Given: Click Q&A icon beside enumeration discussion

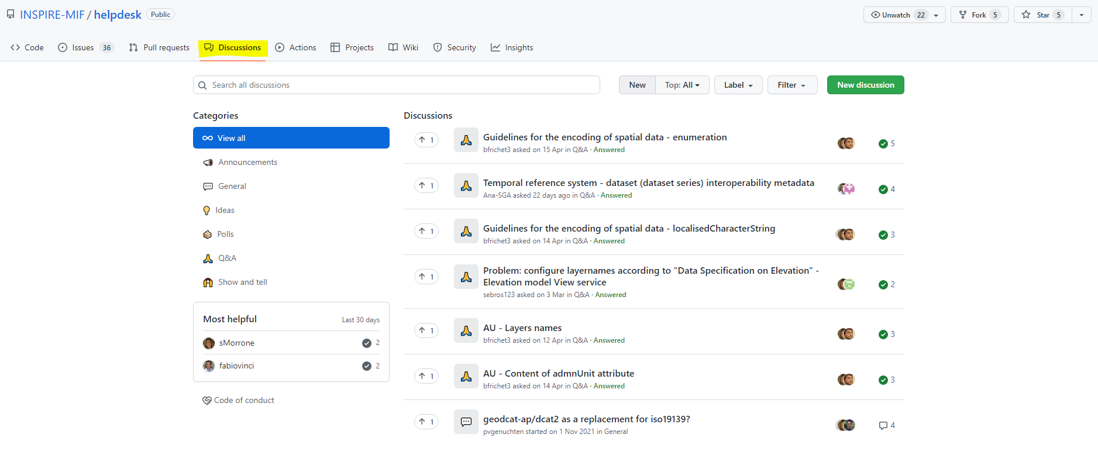Looking at the screenshot, I should (466, 140).
